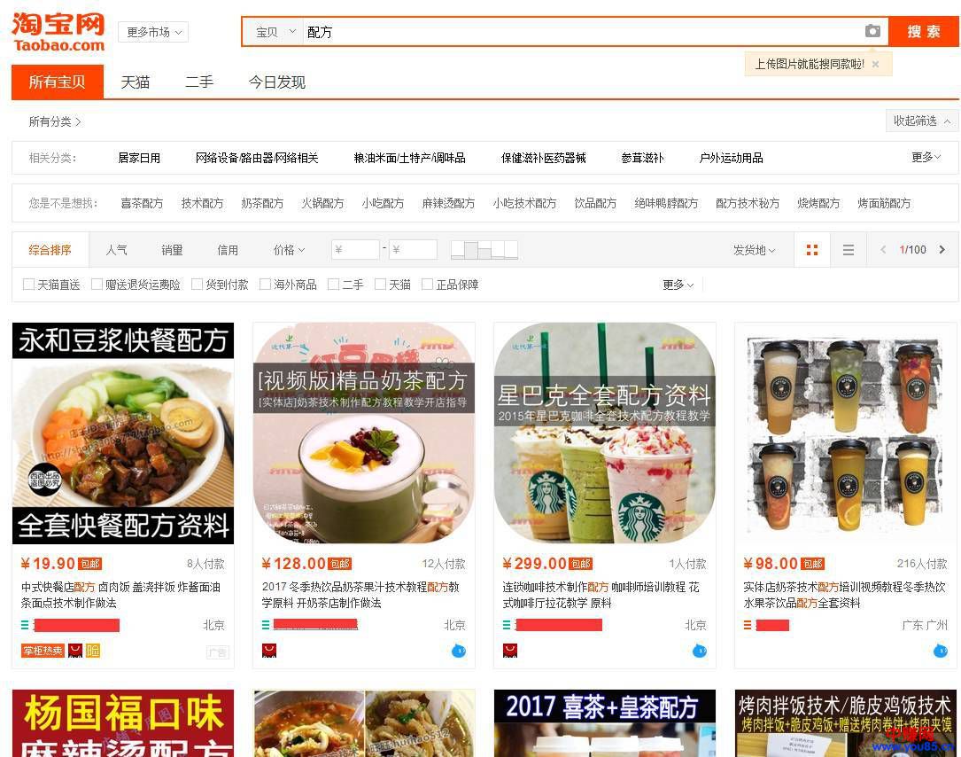Click blue chat icon on milk tea listing
This screenshot has height=757, width=961.
click(459, 651)
